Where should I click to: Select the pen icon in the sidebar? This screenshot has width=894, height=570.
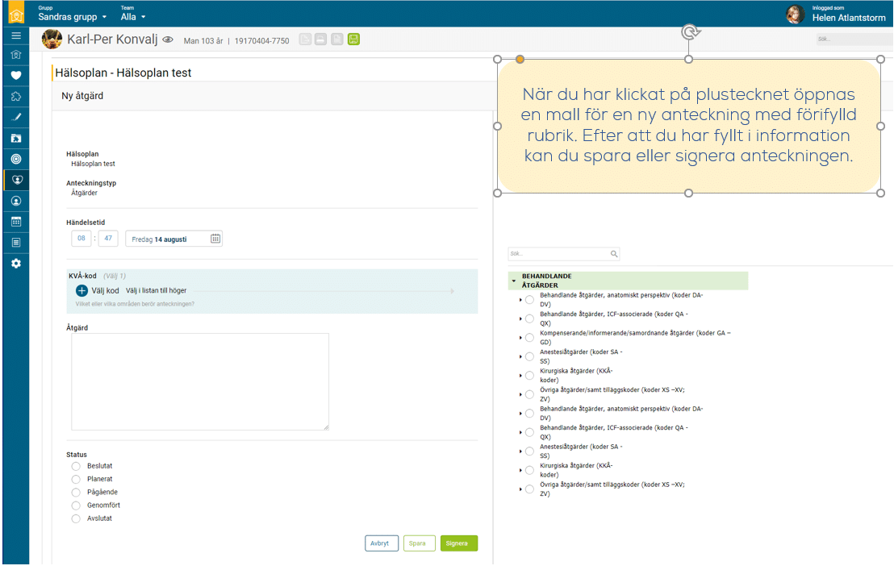(x=15, y=118)
